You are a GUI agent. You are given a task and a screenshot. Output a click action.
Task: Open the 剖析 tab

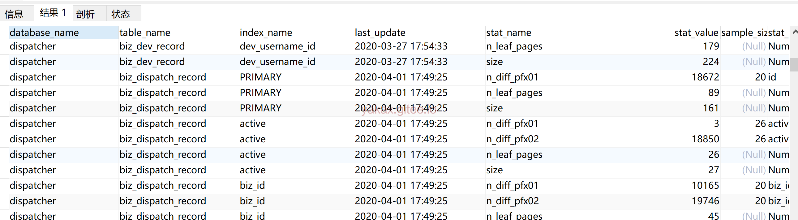tap(85, 14)
